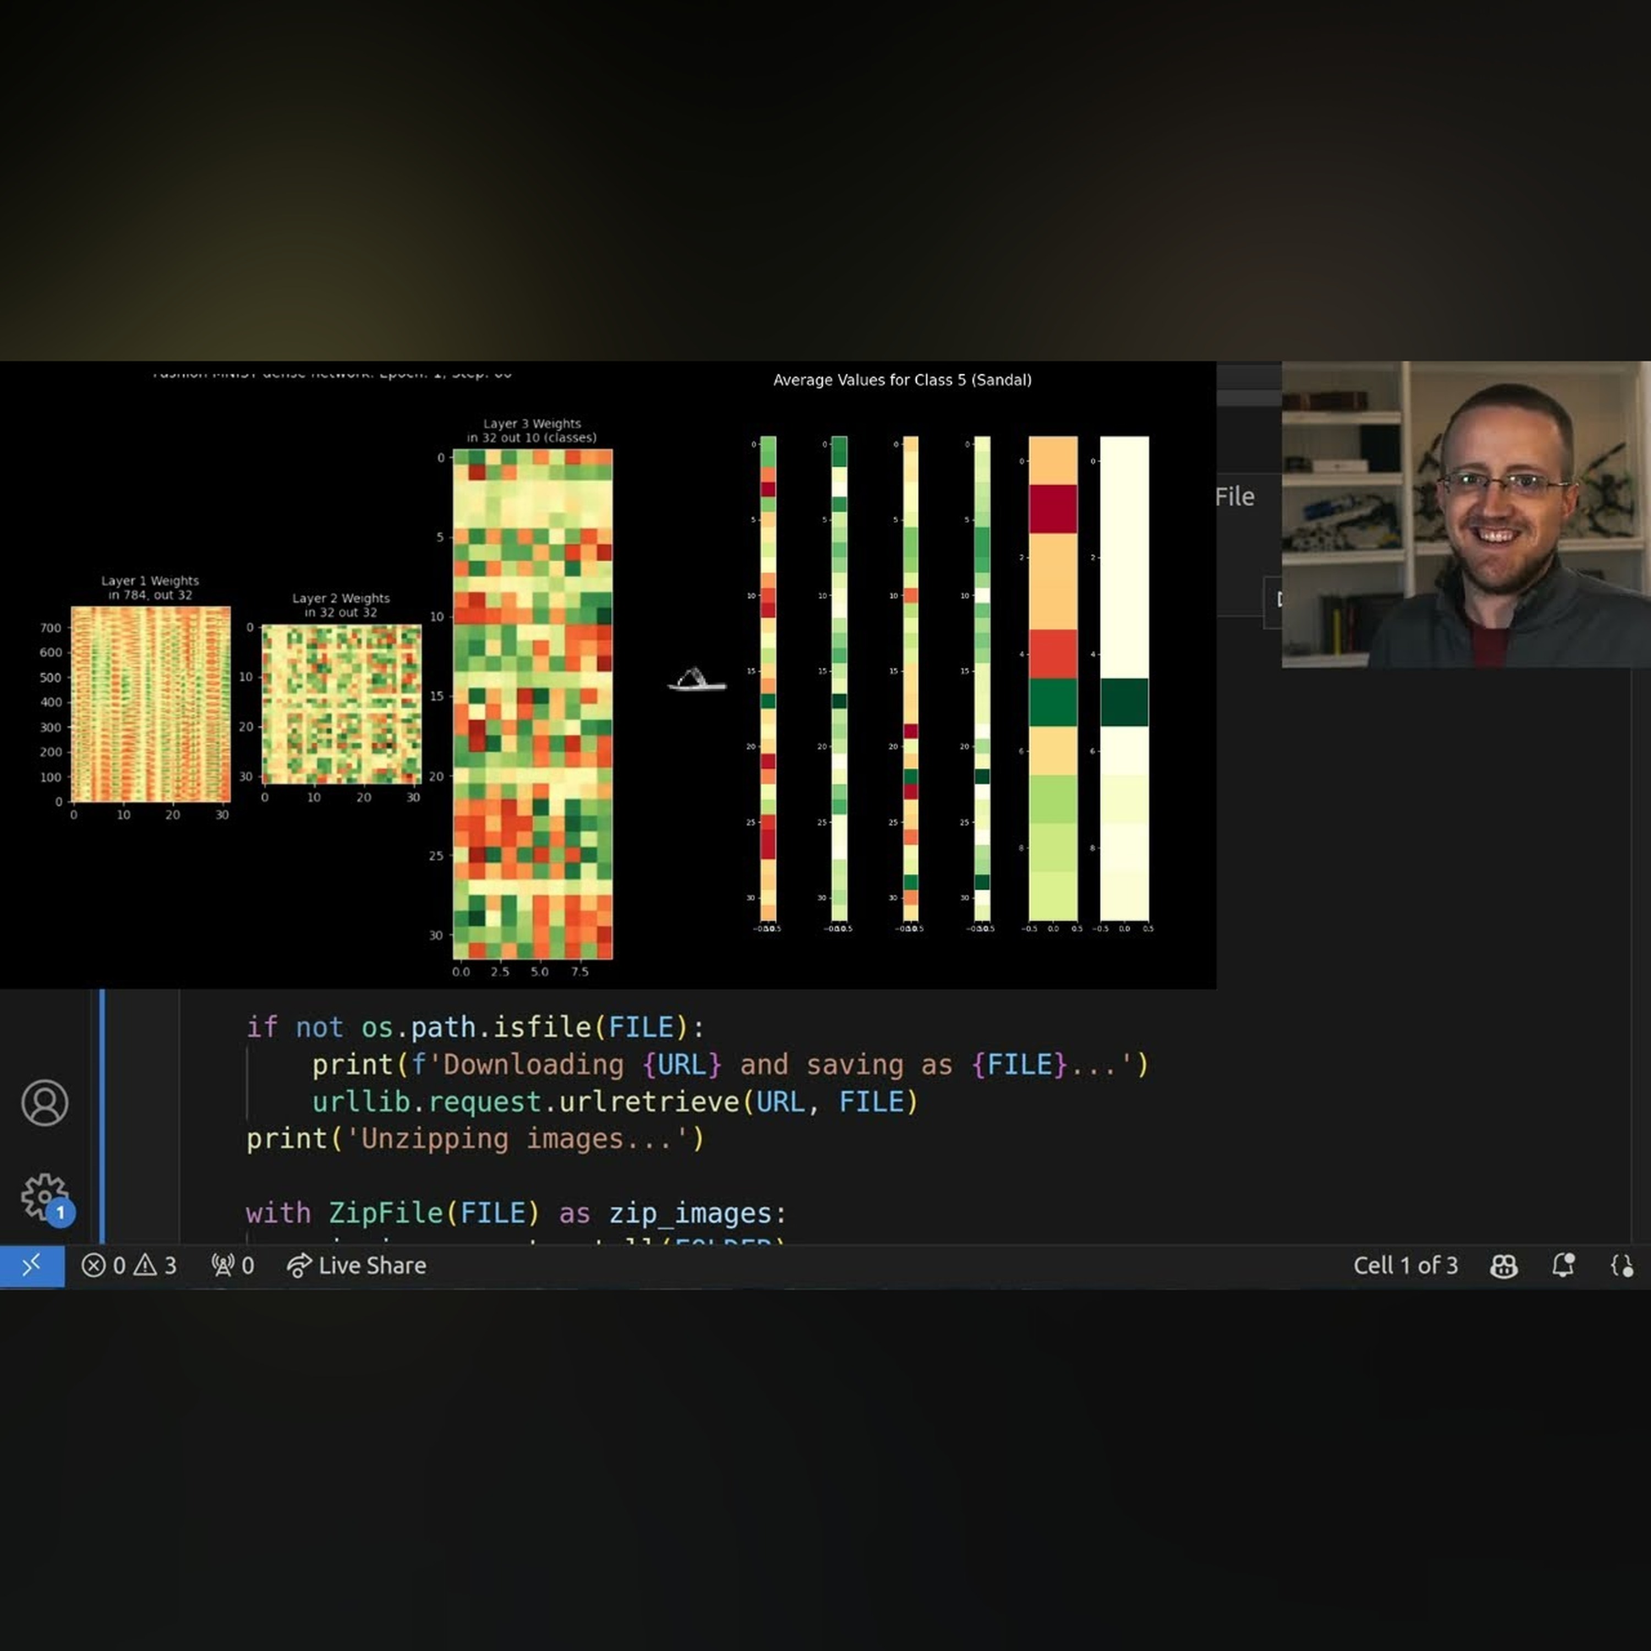Click the webcam video overlay of presenter
The width and height of the screenshot is (1651, 1651).
[1466, 515]
